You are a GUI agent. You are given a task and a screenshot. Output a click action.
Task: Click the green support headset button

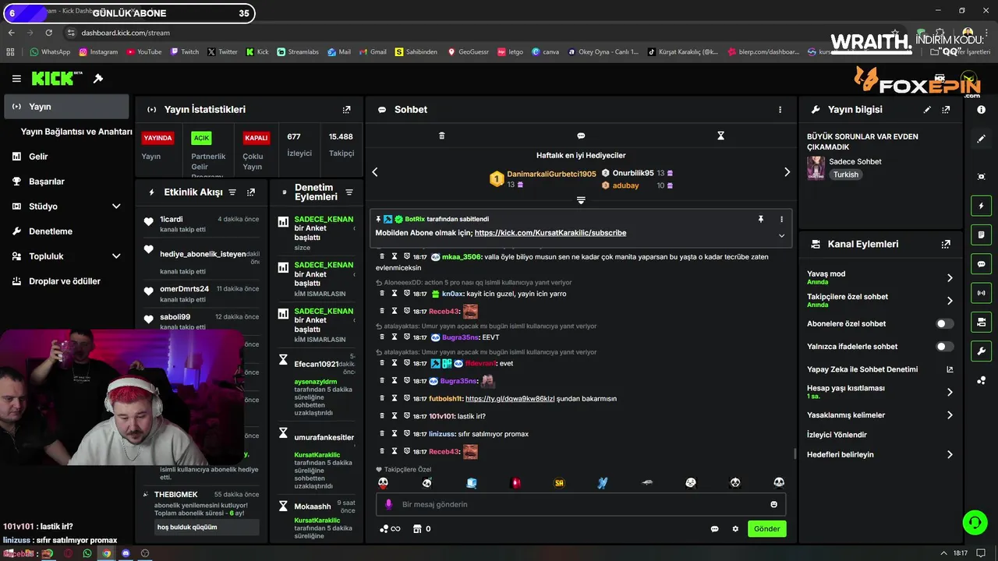click(x=975, y=522)
